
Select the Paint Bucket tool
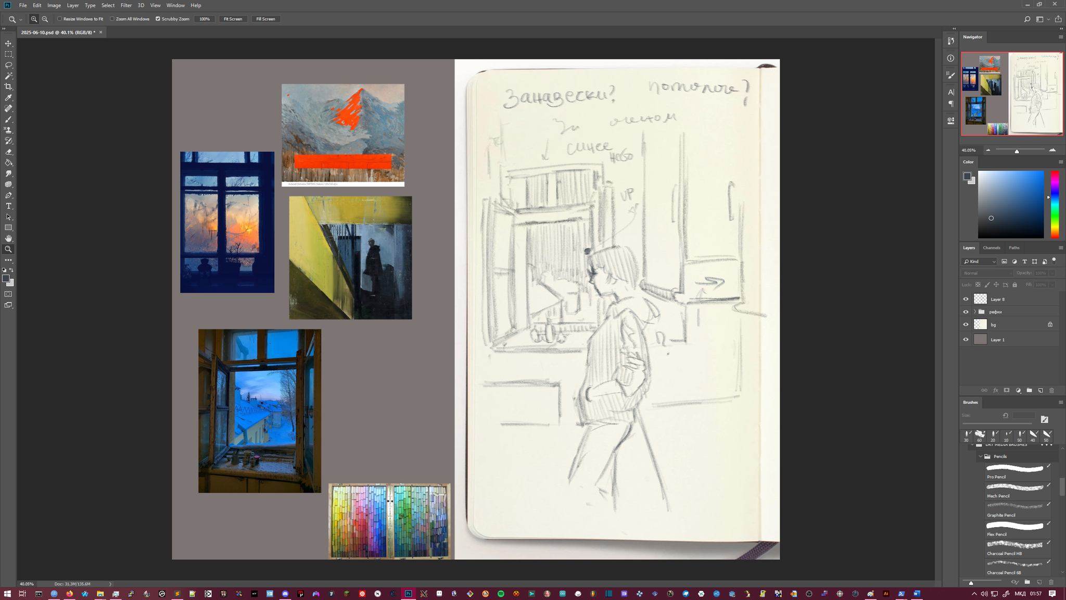8,162
